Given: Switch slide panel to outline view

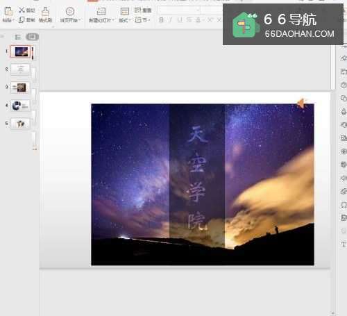Looking at the screenshot, I should tap(18, 37).
